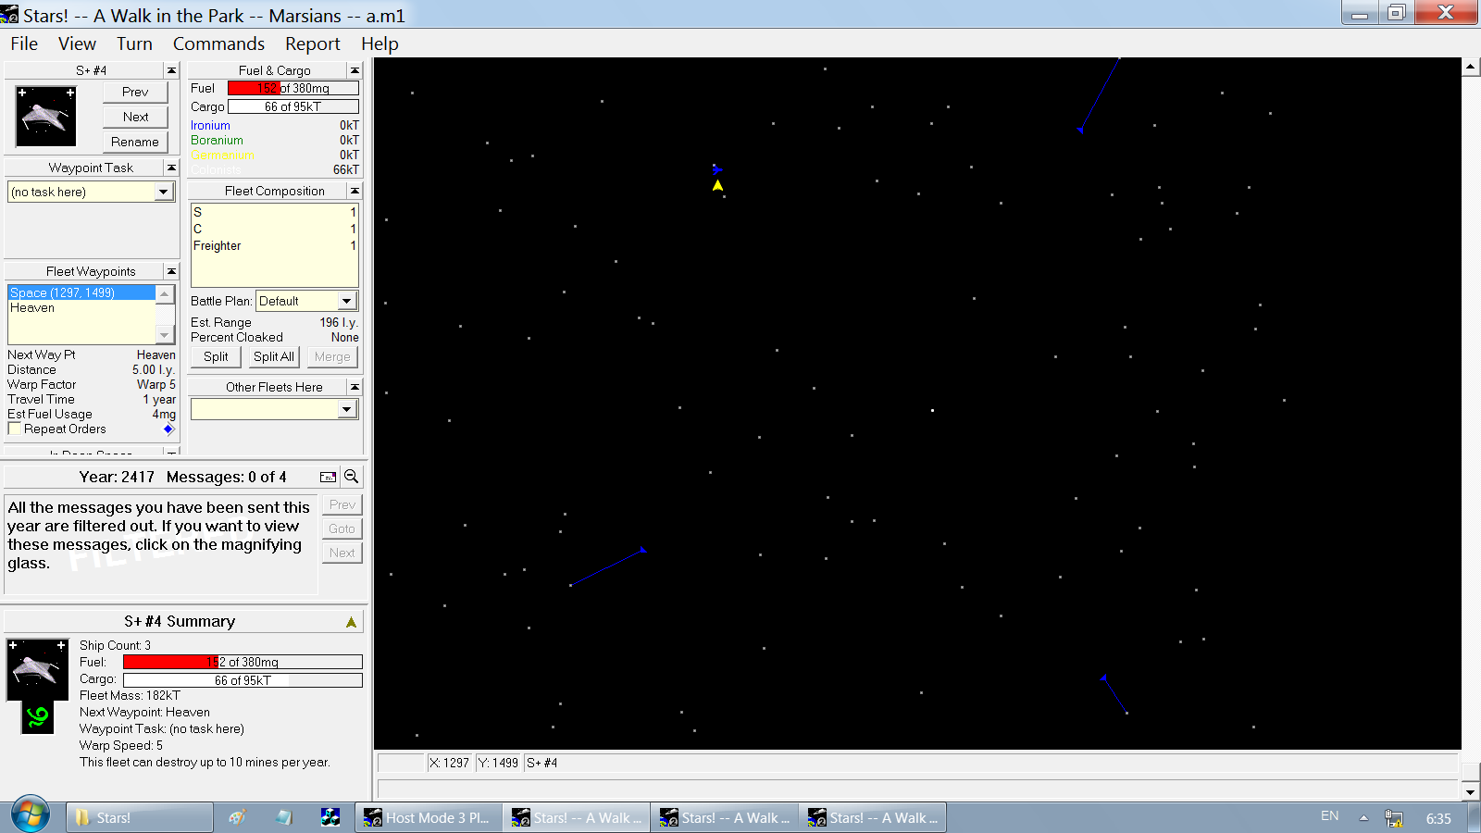Open the Other Fleets Here dropdown
Screen dimensions: 1481x833
pyautogui.click(x=346, y=409)
